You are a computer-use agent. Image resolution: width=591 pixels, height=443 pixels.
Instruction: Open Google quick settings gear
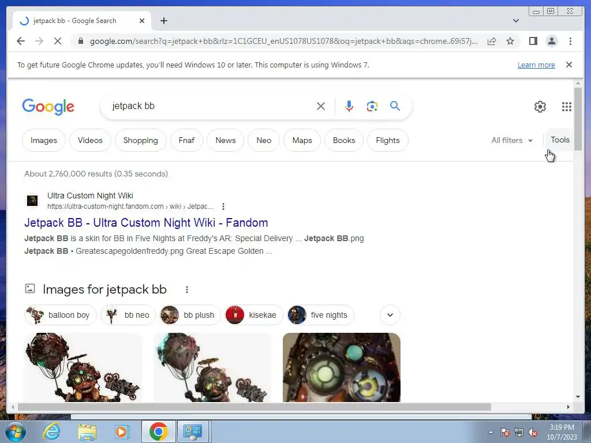[x=540, y=107]
